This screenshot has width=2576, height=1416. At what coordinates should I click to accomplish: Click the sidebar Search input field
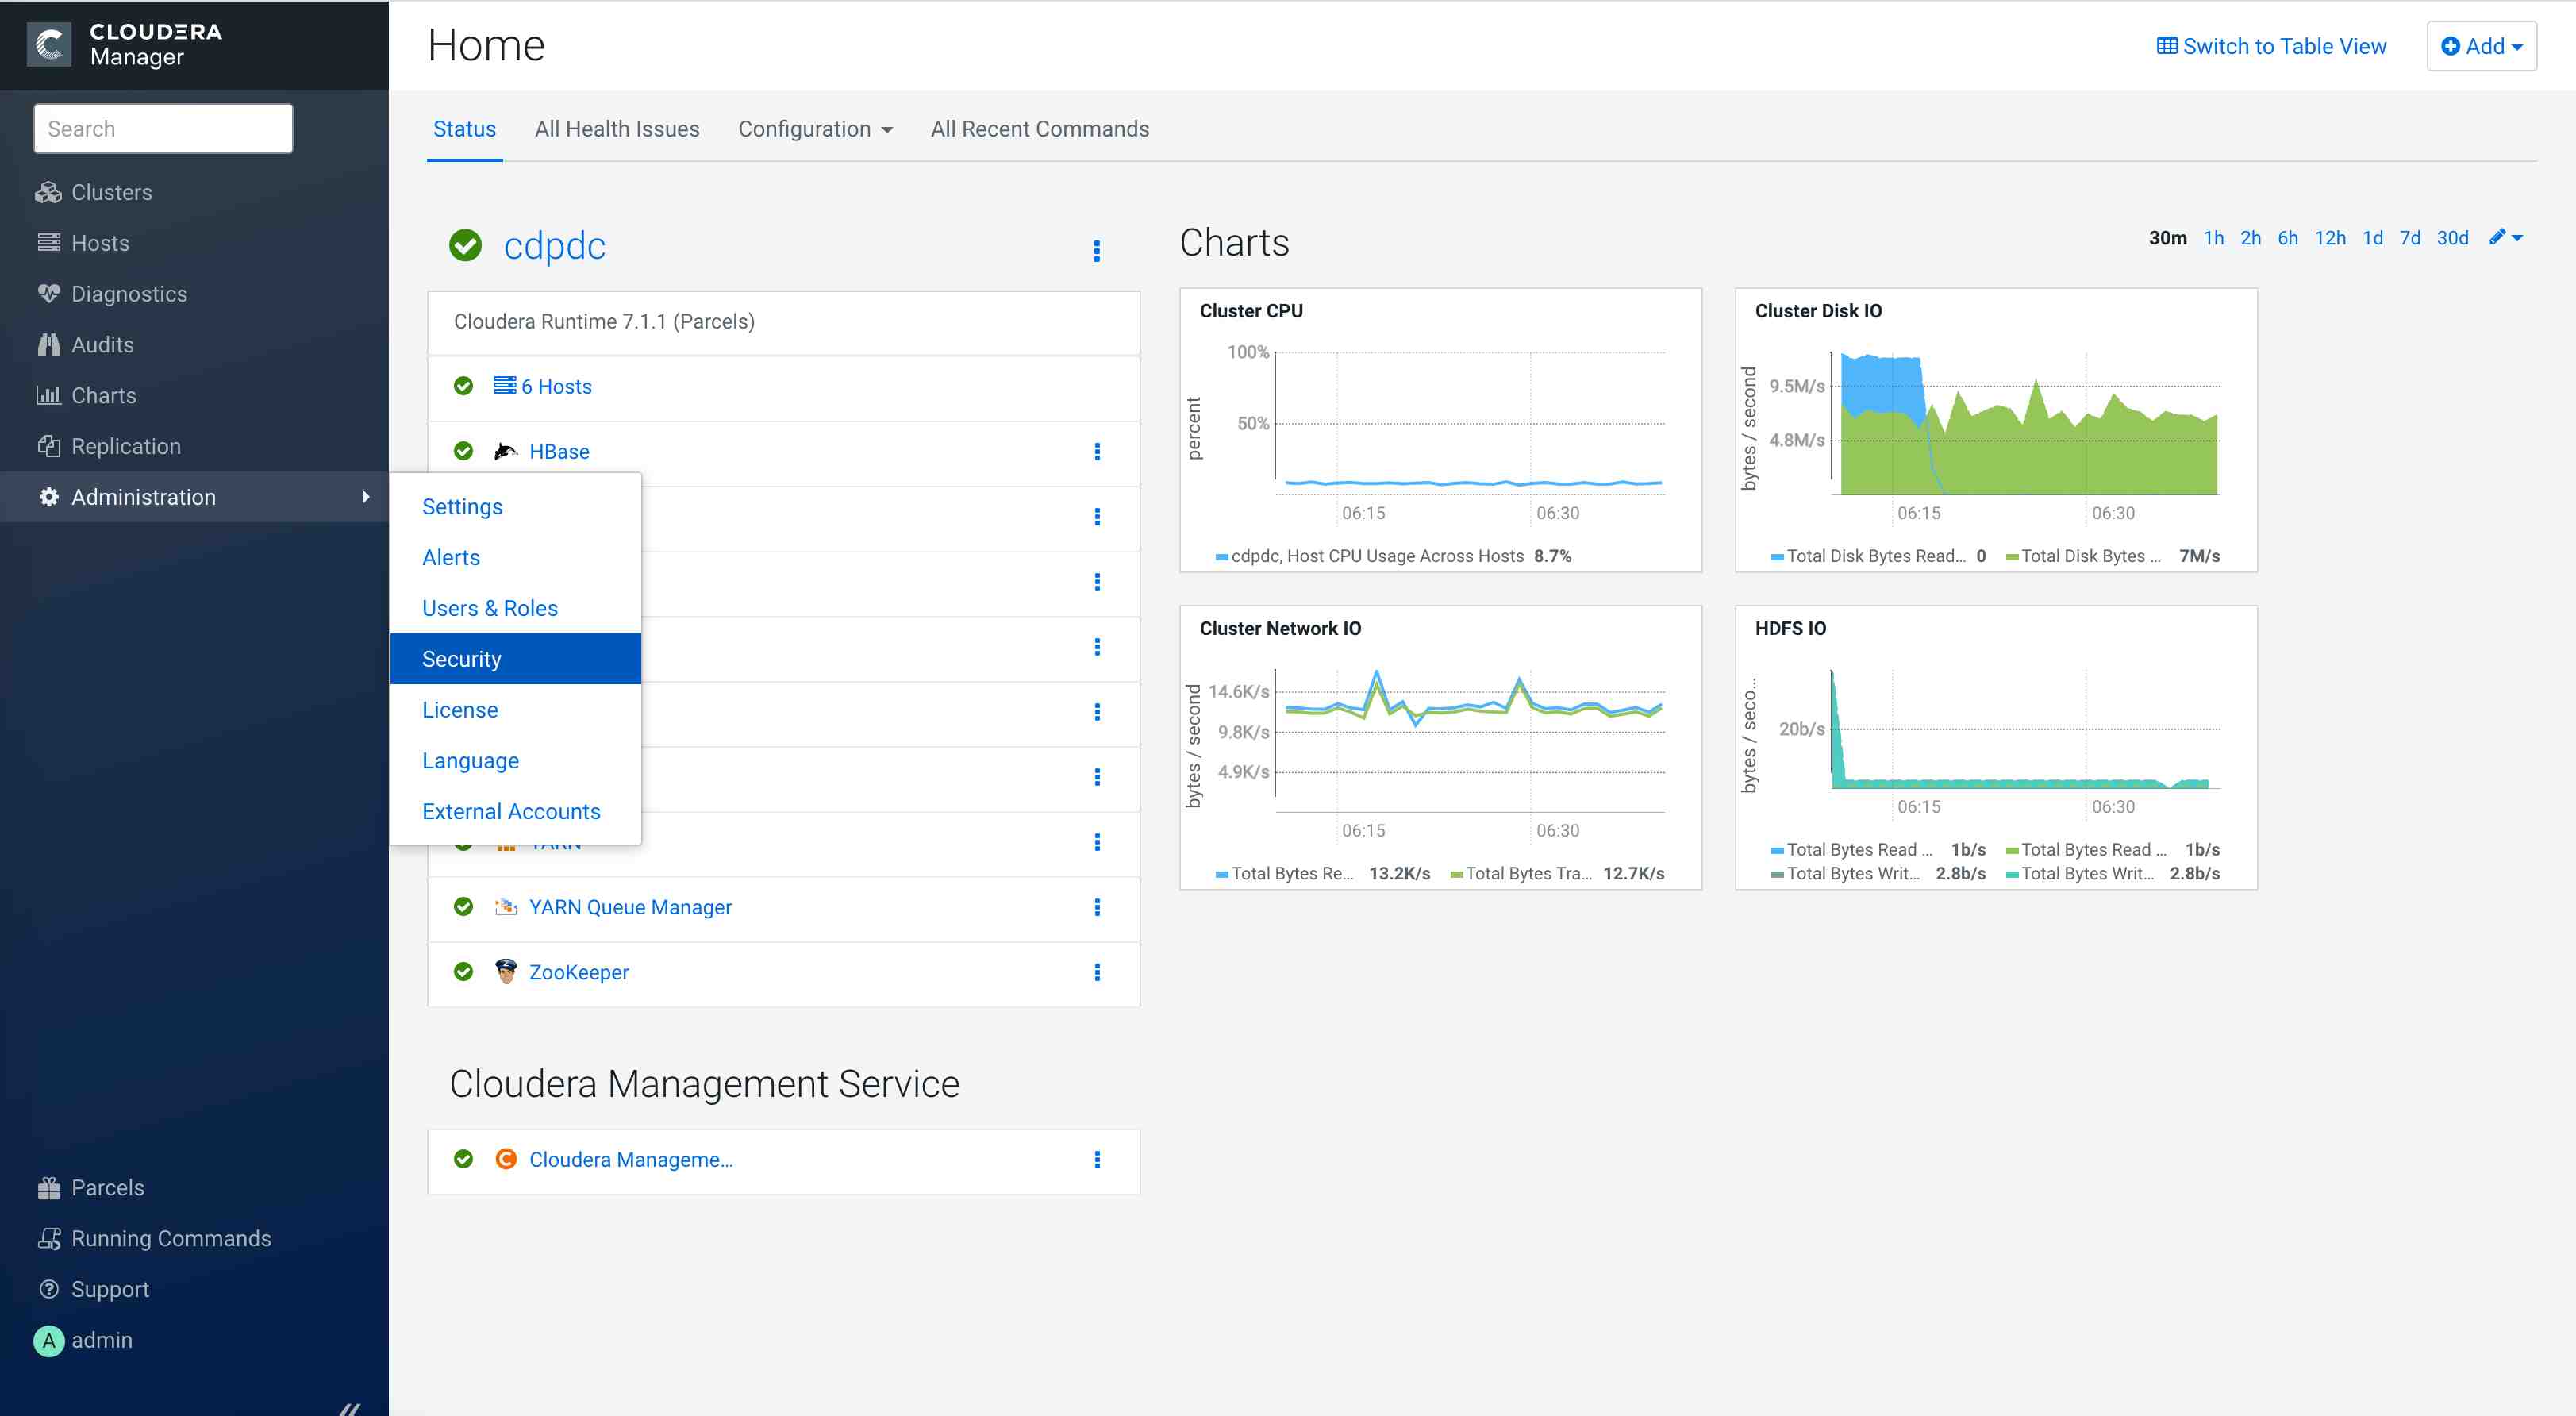click(x=163, y=129)
